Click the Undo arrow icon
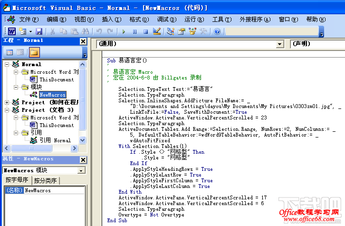 99,31
